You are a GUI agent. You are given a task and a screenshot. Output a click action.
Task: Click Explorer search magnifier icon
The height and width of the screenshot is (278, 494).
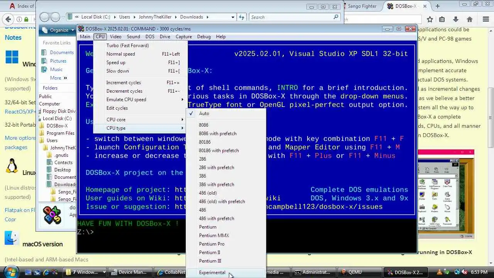click(x=336, y=17)
